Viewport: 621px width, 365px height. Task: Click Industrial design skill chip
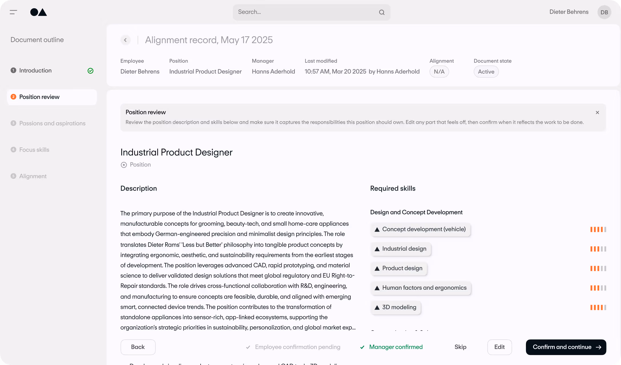pos(401,249)
